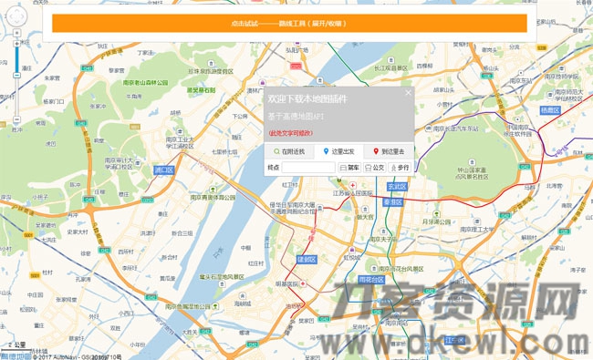Click the 公交 transit route button

click(x=374, y=168)
